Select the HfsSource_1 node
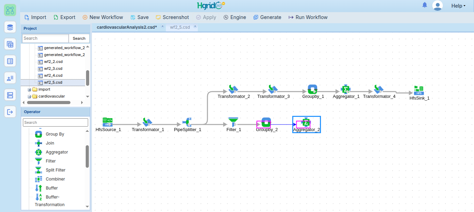This screenshot has height=212, width=474. click(108, 125)
